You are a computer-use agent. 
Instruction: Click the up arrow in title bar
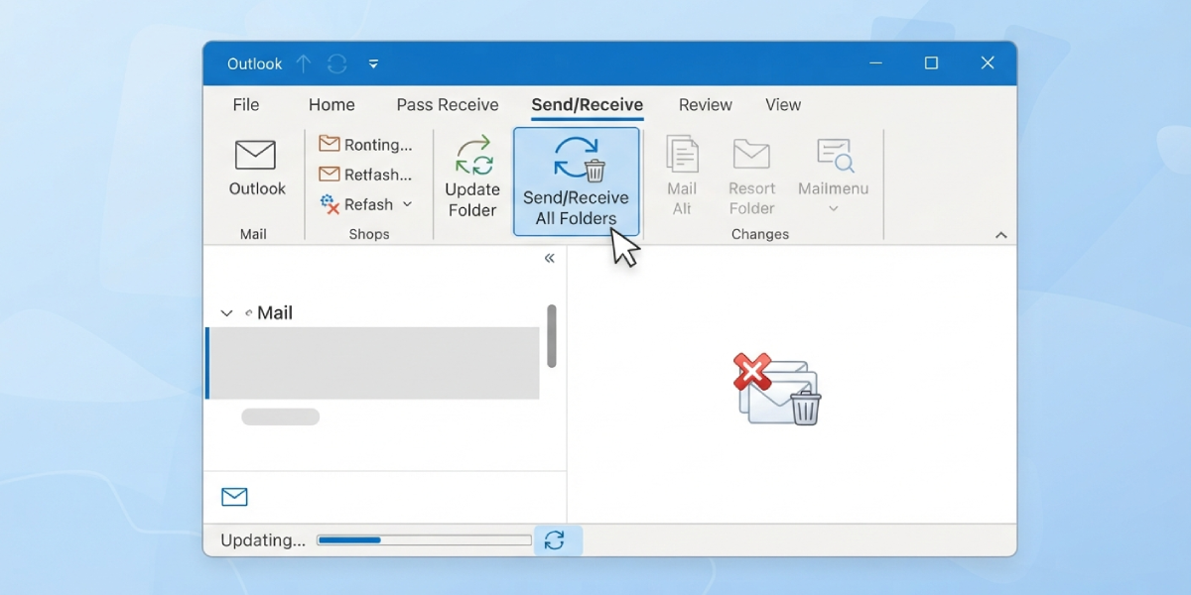pos(304,63)
